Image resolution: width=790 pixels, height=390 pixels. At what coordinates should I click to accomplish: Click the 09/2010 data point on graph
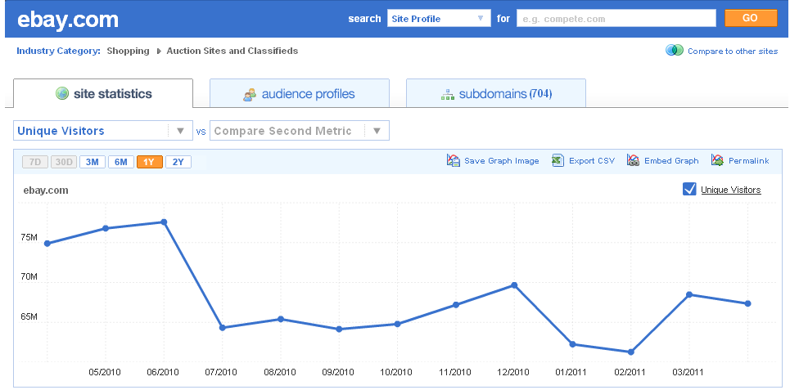point(339,329)
